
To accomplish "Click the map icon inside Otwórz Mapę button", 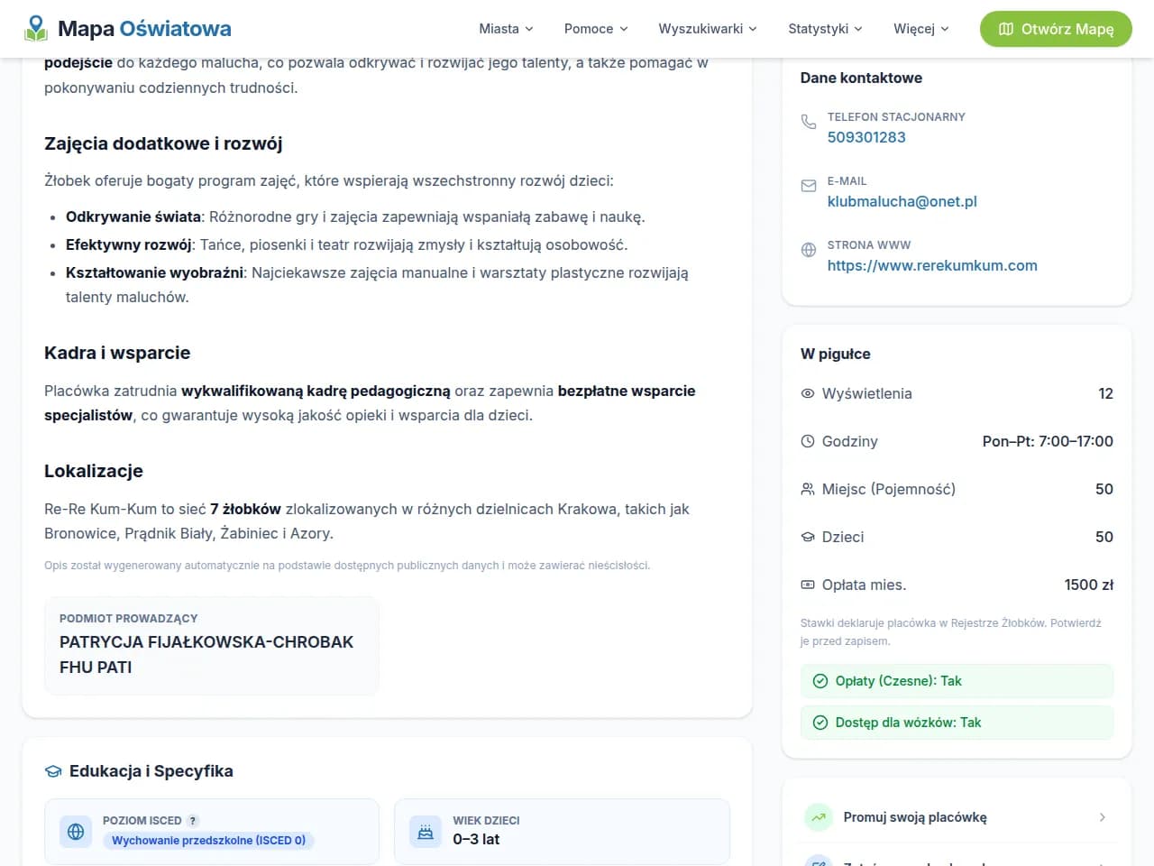I will point(1006,29).
